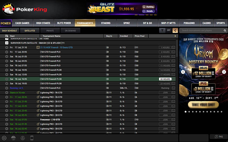Sort by the Buy-In column
Viewport: 228px width, 142px height.
(109, 36)
